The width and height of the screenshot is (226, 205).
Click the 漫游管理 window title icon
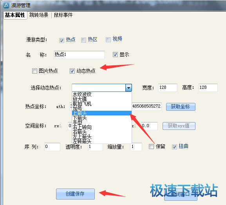(x=6, y=5)
